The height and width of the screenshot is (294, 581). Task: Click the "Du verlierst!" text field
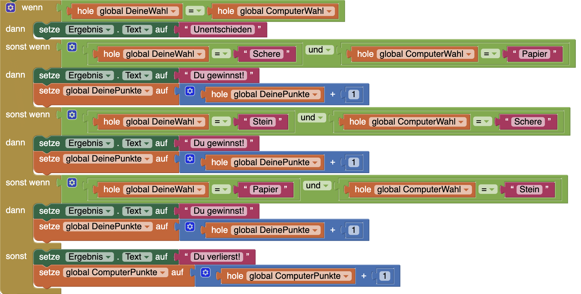217,257
